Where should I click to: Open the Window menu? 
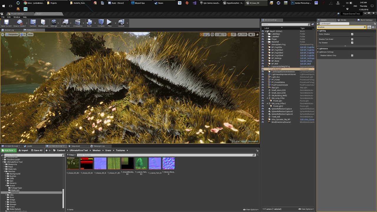[x=16, y=17]
